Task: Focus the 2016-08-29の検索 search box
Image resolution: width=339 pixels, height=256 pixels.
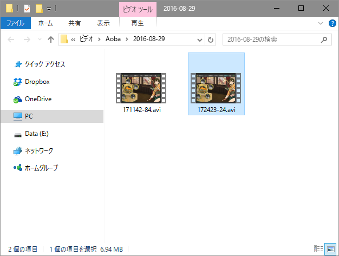Action: click(277, 40)
